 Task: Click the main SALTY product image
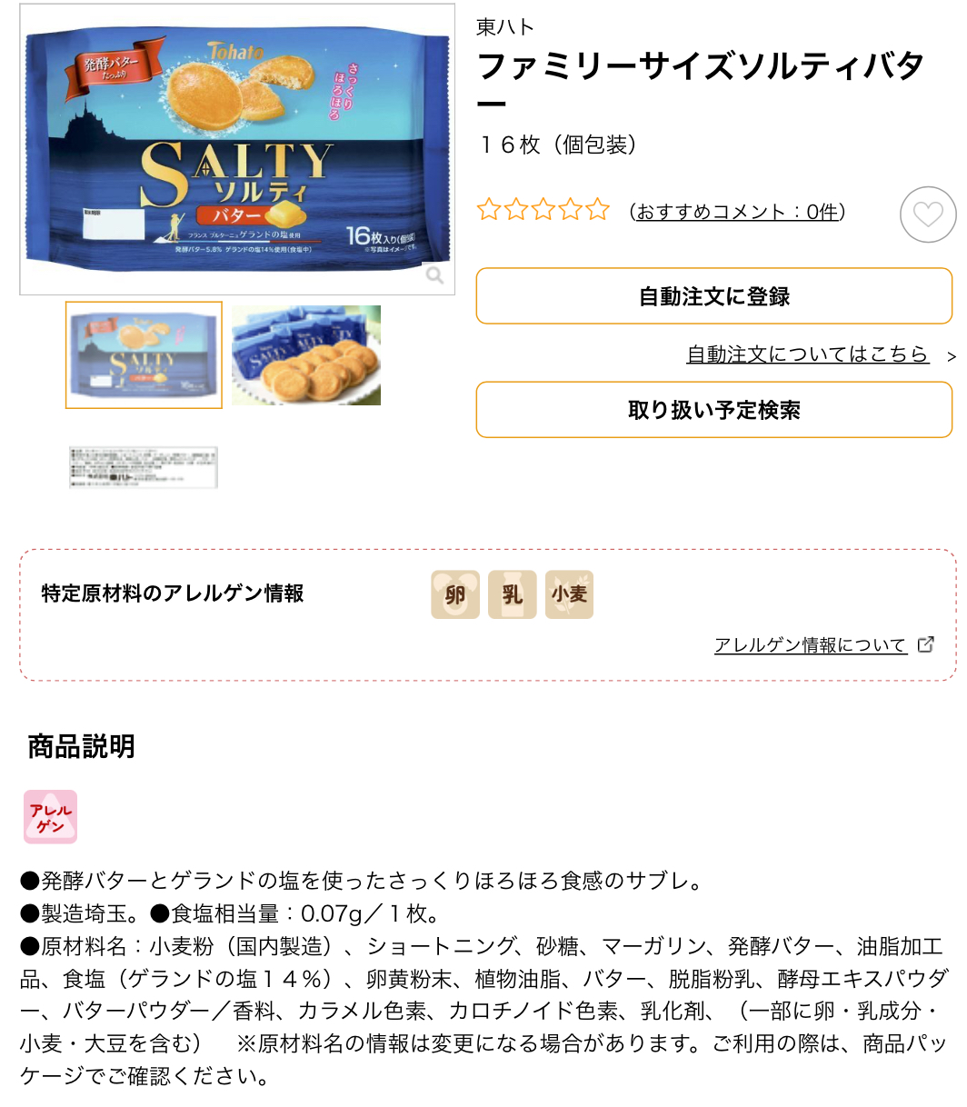coord(237,149)
